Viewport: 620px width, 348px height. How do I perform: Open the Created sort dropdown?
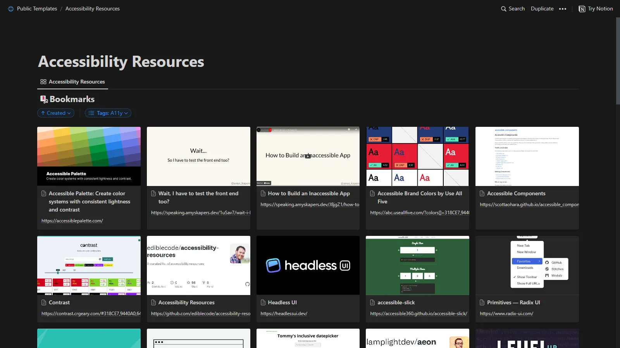tap(56, 113)
